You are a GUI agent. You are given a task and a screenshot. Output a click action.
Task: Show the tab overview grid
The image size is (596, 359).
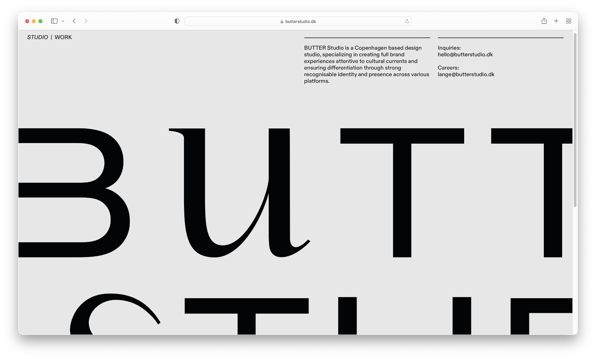click(568, 21)
